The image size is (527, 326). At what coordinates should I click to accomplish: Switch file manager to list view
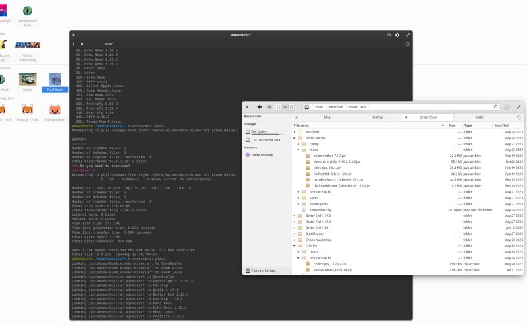(285, 107)
